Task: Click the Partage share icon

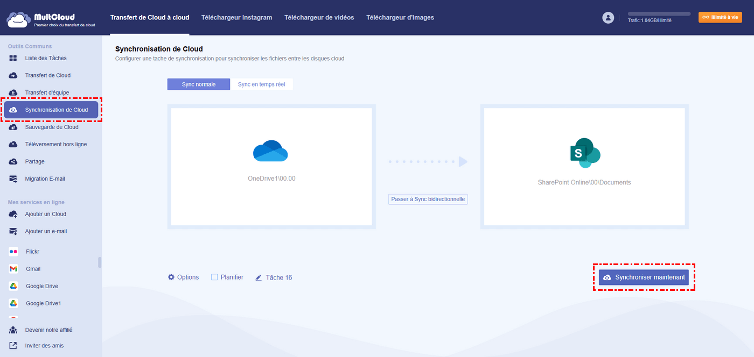Action: [x=13, y=161]
